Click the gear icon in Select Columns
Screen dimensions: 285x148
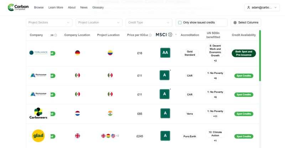click(x=235, y=22)
